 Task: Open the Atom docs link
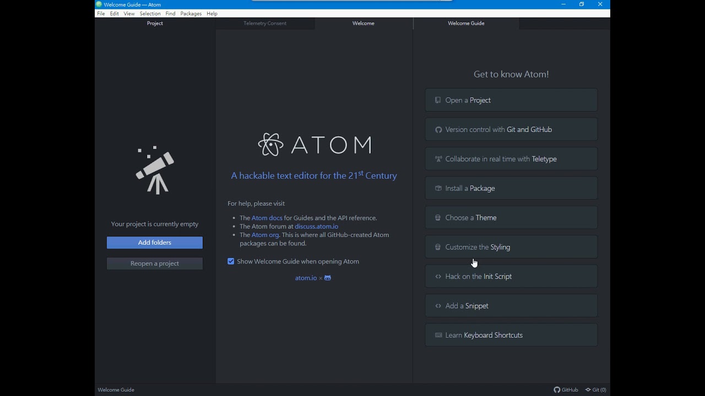pos(267,218)
